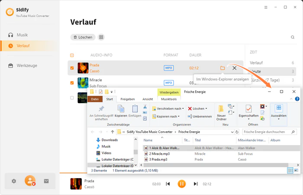Click Umbenennen in the ribbon
303x195 pixels.
(200, 117)
